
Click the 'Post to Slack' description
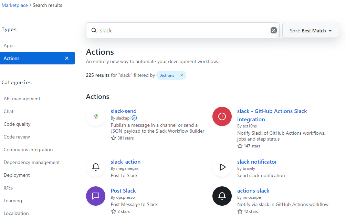(x=124, y=176)
